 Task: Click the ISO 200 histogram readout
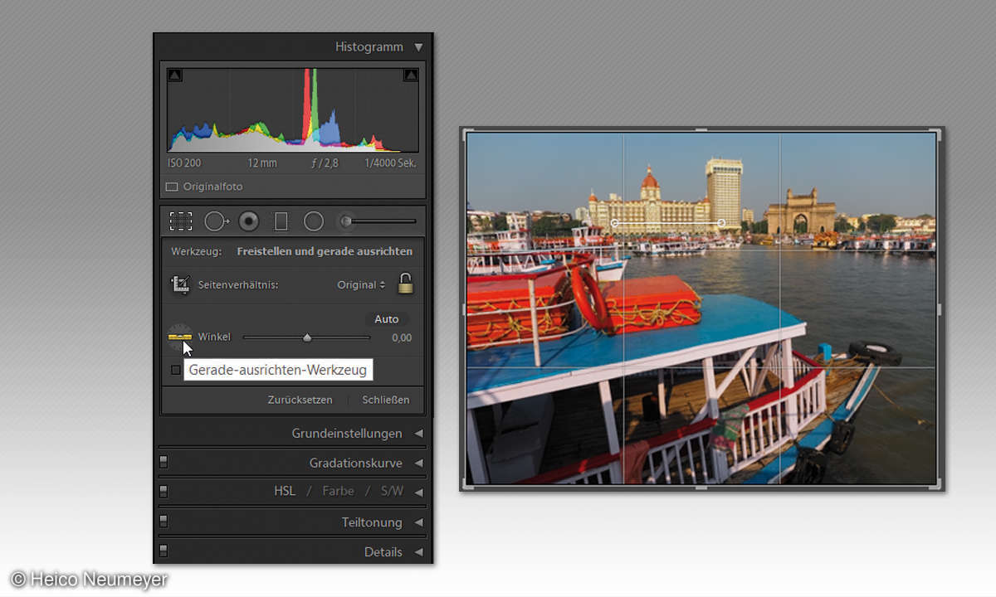coord(184,163)
